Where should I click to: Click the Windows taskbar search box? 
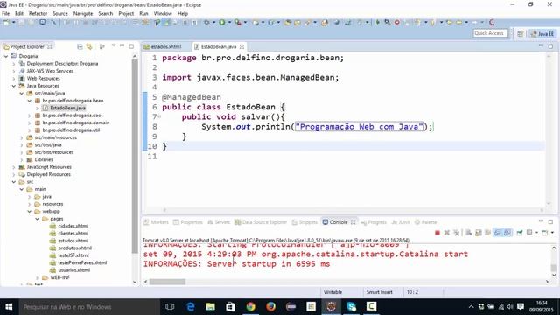click(89, 307)
